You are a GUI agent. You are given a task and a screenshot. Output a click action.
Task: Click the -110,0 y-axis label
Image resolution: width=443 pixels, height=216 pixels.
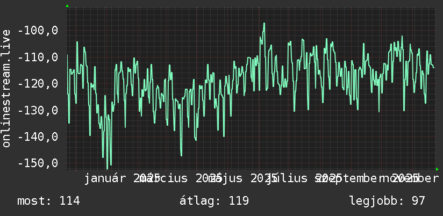coord(38,57)
